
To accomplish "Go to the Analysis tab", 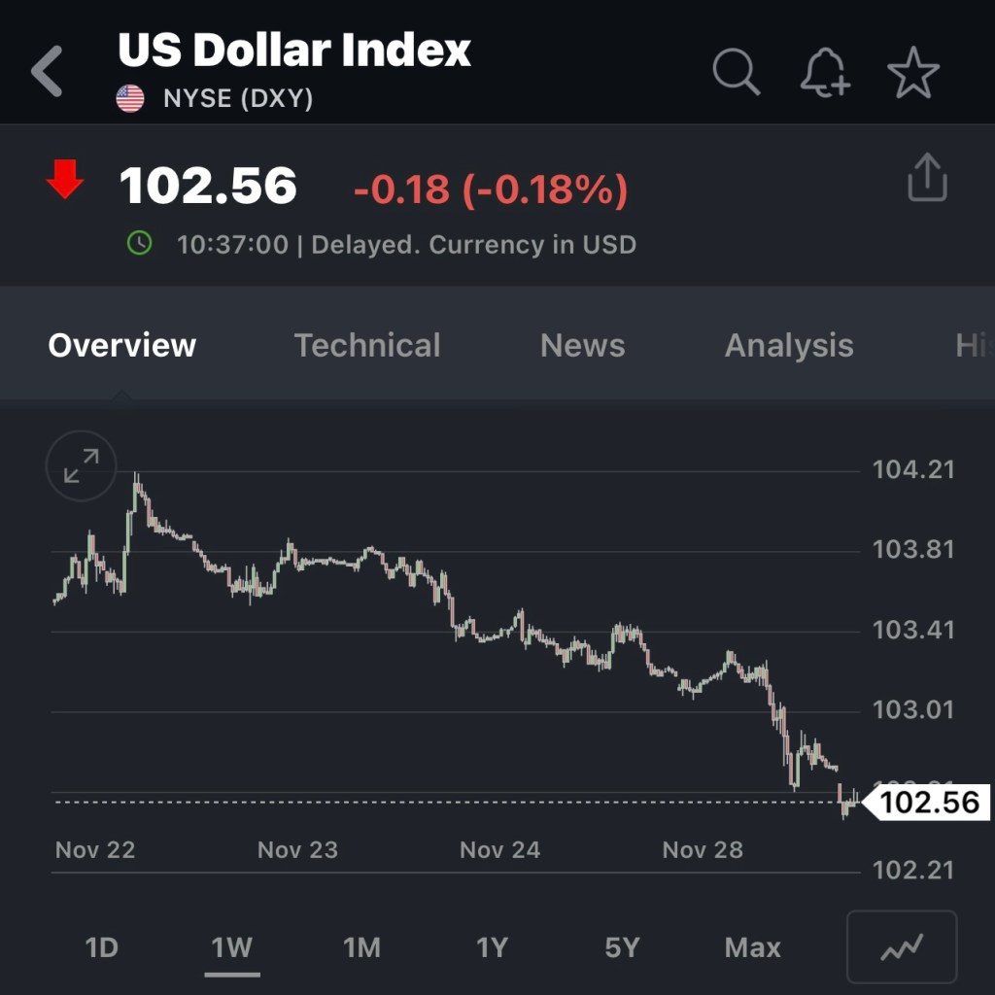I will tap(789, 345).
